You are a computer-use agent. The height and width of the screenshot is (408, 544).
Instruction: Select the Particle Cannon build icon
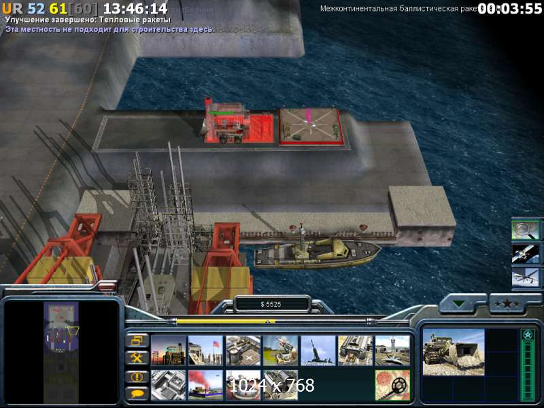coord(243,385)
